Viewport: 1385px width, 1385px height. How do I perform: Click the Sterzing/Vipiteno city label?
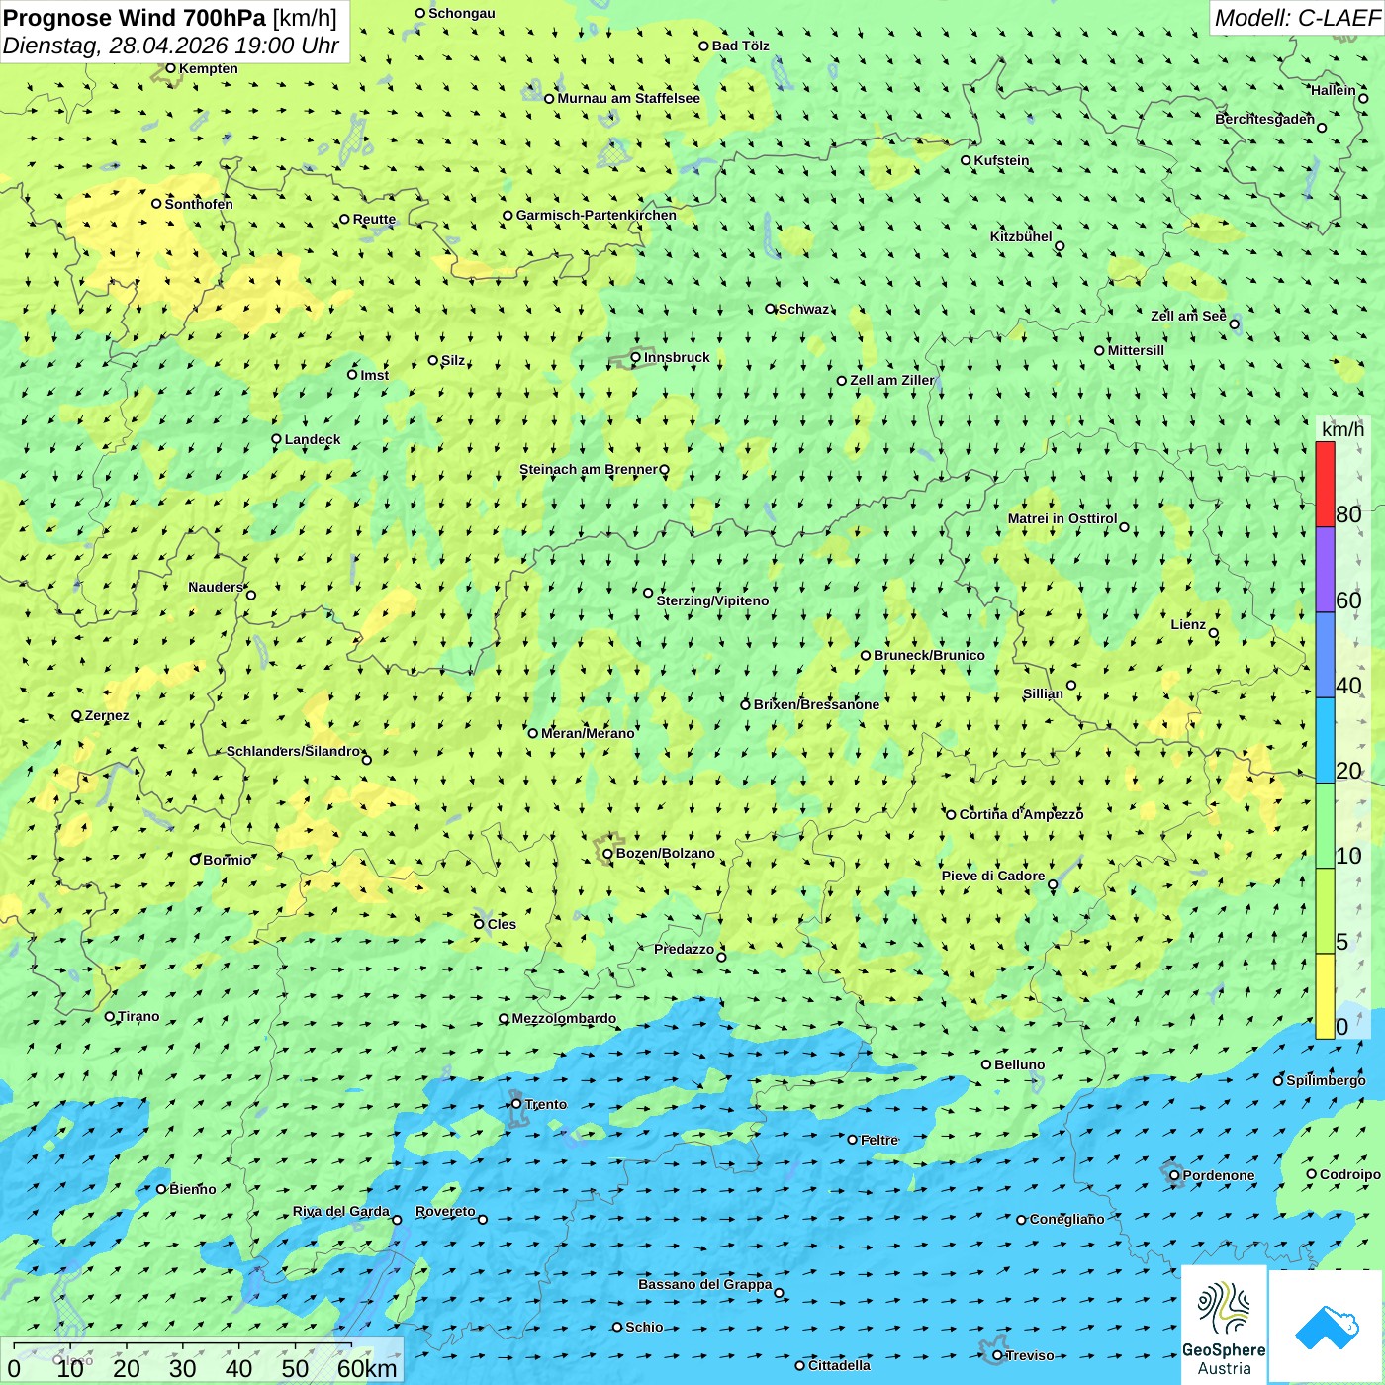pyautogui.click(x=712, y=600)
